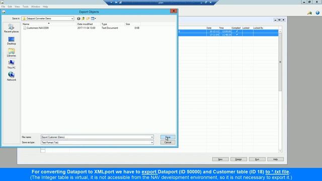Create a new folder

click(x=88, y=19)
